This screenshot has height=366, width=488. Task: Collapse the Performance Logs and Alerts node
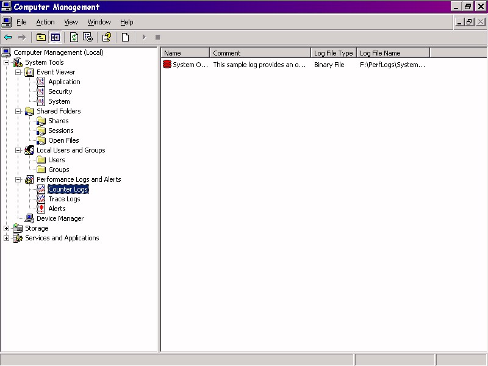[x=18, y=179]
